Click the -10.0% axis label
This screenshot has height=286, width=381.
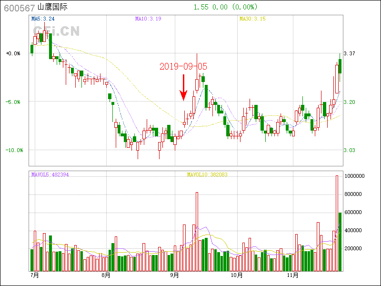tap(14, 150)
